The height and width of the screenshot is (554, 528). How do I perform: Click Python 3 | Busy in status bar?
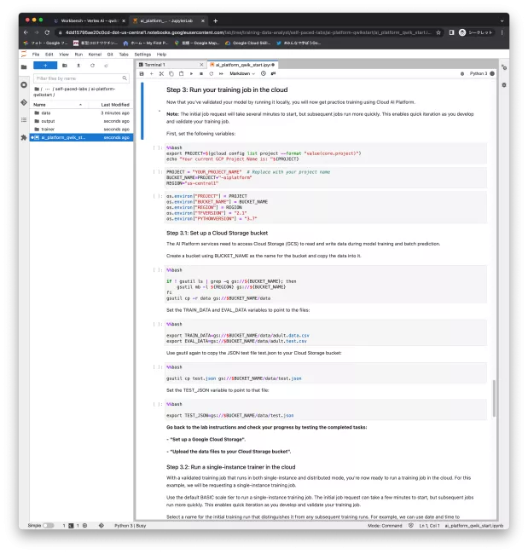(130, 526)
